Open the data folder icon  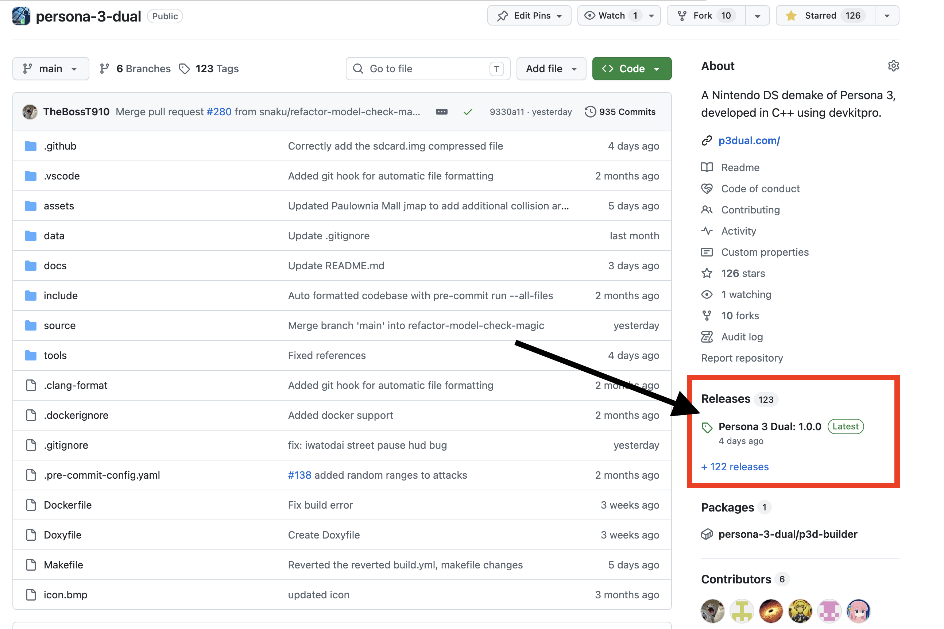coord(31,236)
